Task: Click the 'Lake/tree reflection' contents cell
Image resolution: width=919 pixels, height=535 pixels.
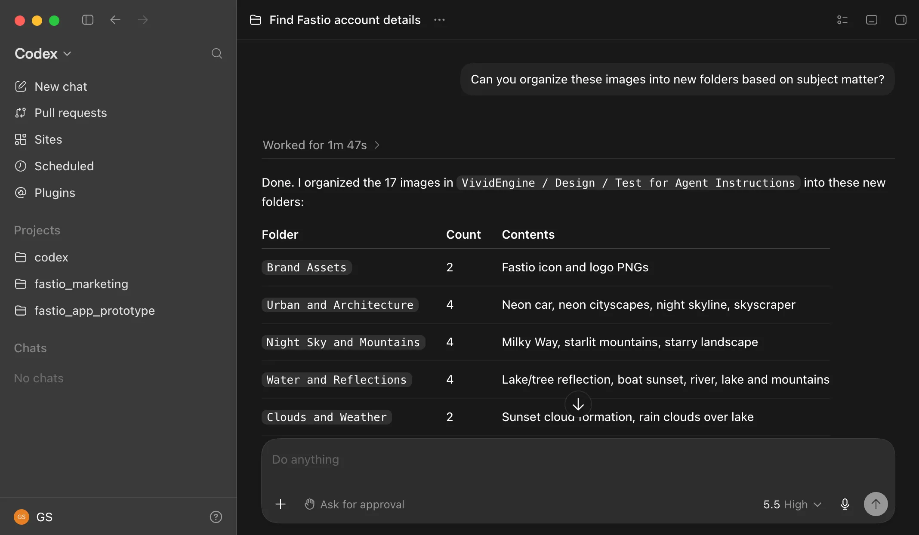Action: pyautogui.click(x=666, y=379)
